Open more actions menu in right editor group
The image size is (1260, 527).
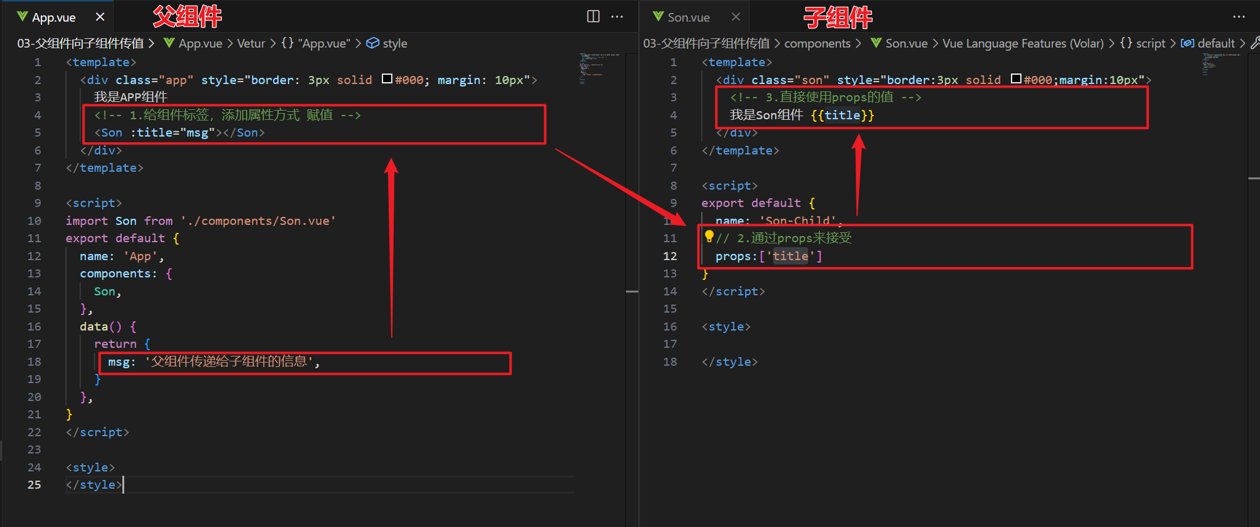pos(1238,17)
